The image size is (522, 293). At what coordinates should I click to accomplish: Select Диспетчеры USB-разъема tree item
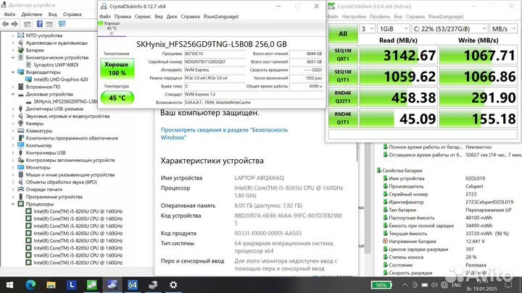click(x=54, y=109)
